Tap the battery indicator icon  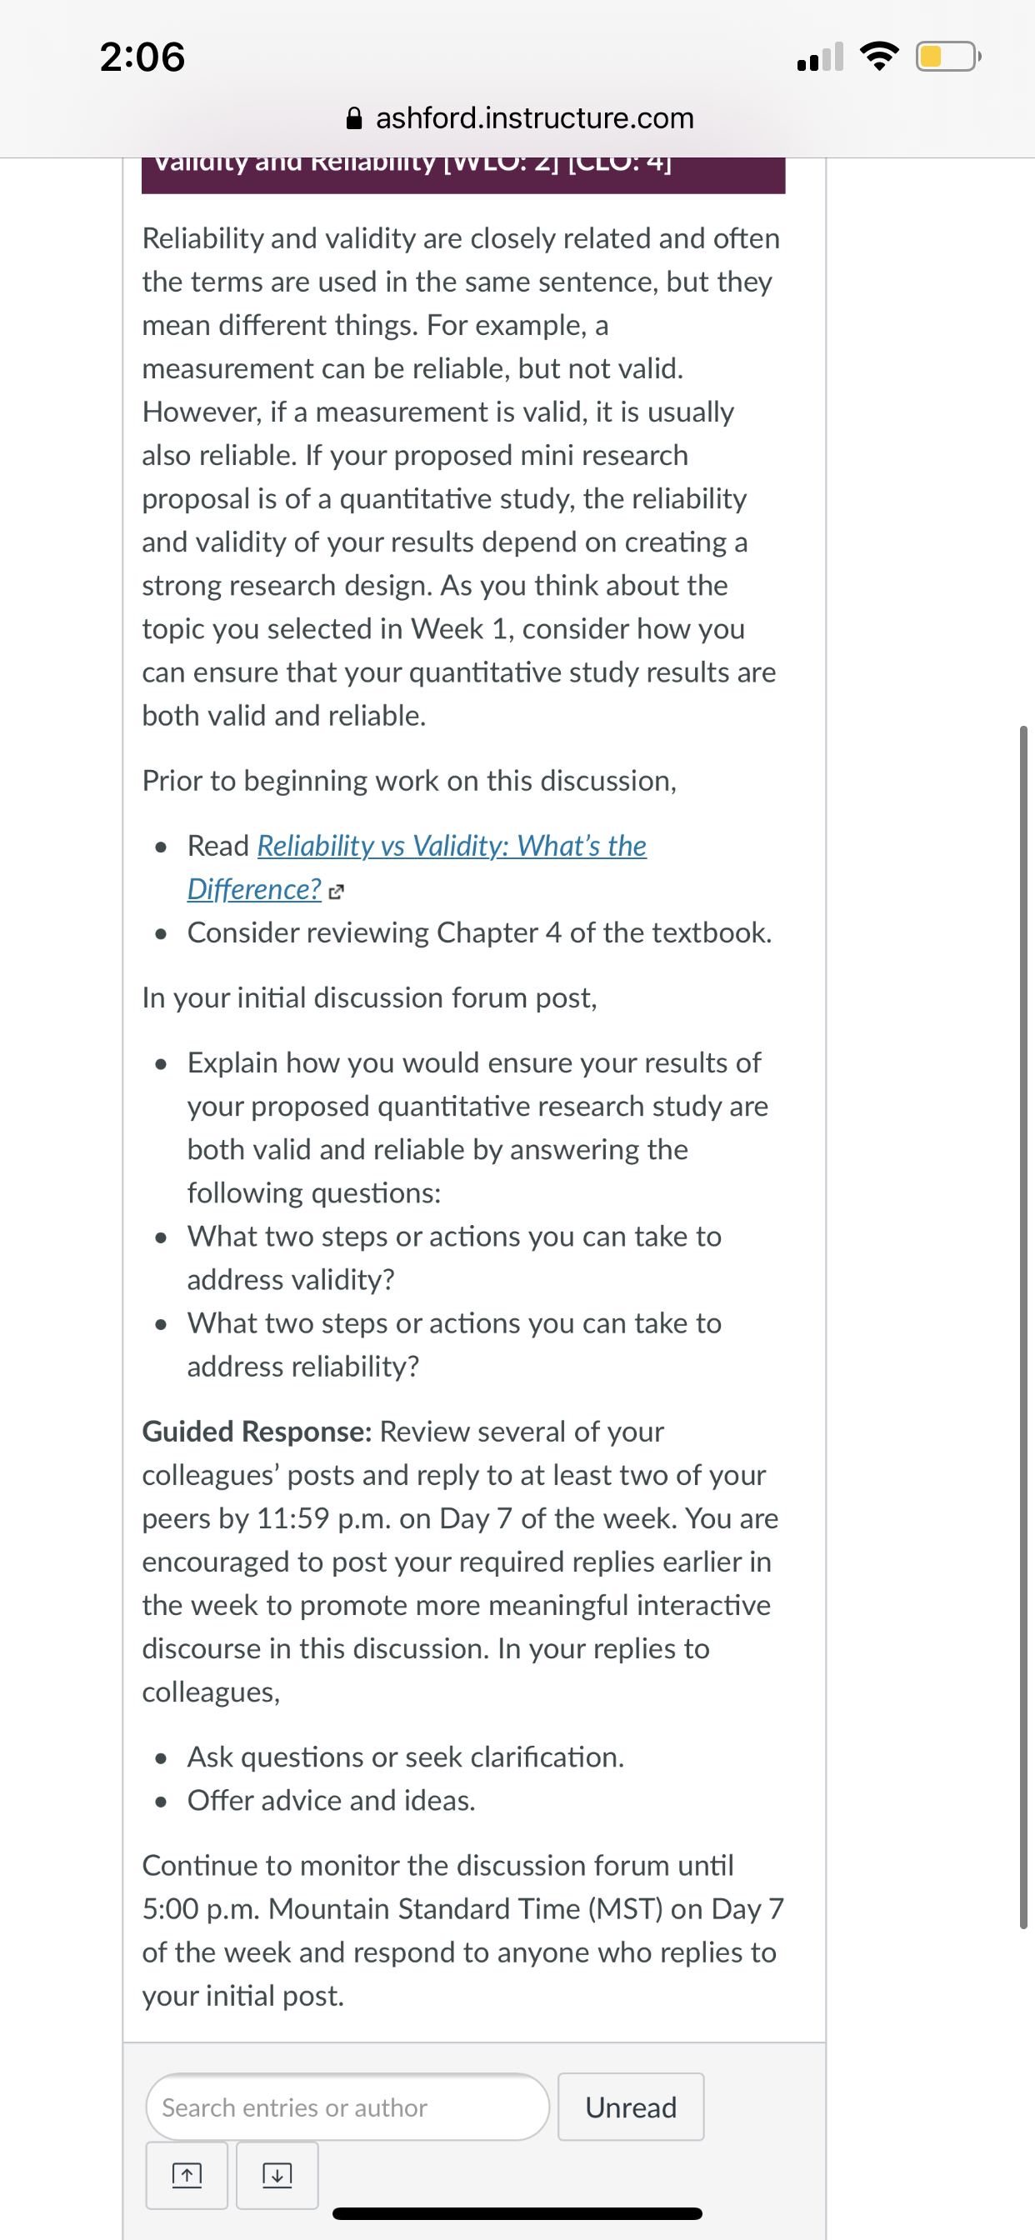[x=948, y=57]
